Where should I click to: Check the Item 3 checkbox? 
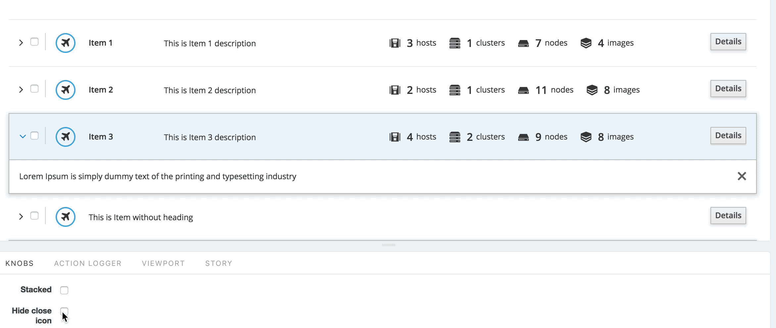coord(34,136)
